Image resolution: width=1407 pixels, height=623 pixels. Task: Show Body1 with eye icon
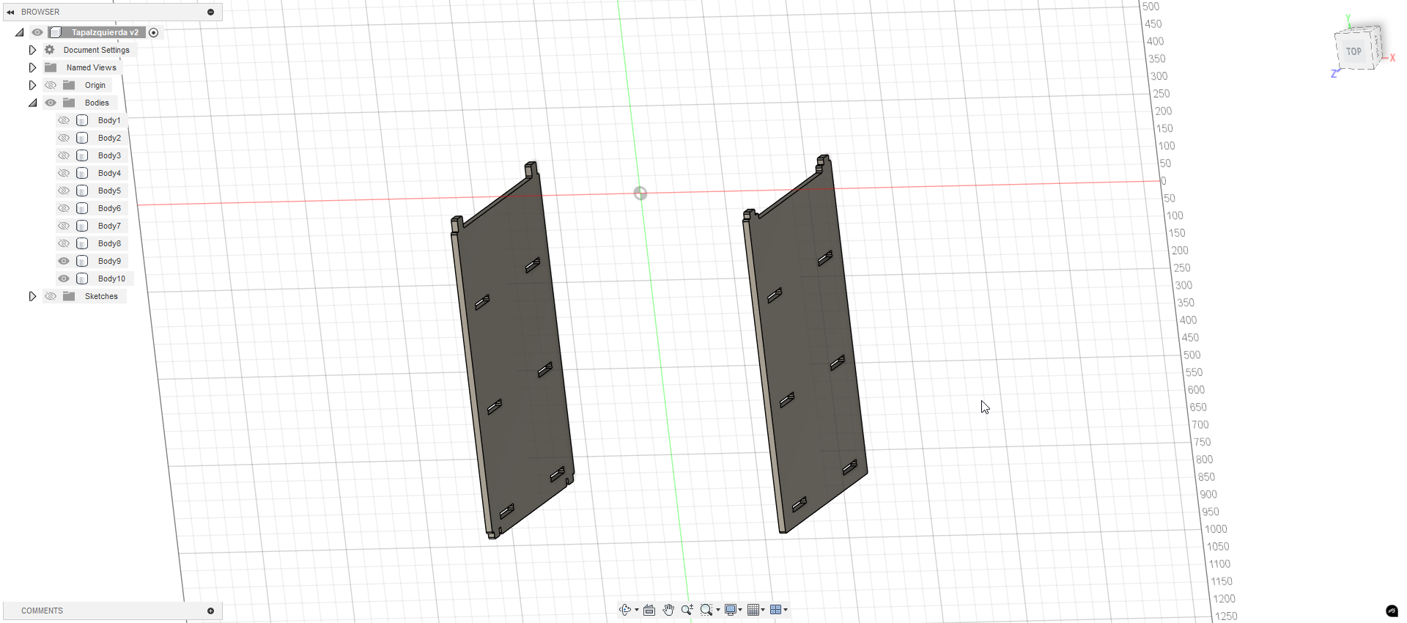64,120
